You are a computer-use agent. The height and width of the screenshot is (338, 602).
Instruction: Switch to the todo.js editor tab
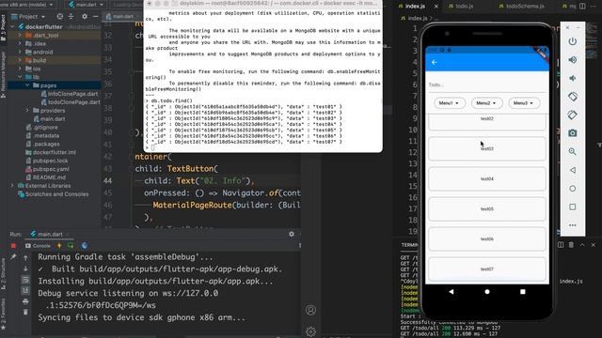pos(464,7)
